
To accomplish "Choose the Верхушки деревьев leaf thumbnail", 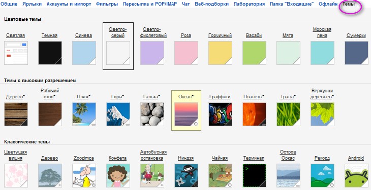I will 323,114.
